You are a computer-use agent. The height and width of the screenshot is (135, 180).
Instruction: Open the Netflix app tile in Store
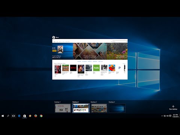[73, 68]
